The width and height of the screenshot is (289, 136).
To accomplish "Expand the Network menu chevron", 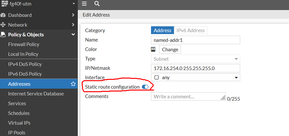I will [73, 25].
